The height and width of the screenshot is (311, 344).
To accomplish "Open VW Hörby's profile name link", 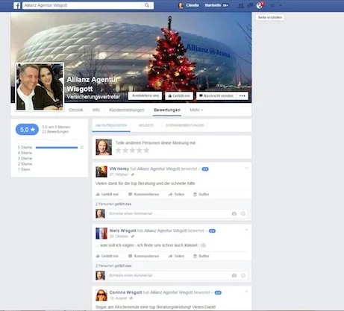I will [x=119, y=169].
